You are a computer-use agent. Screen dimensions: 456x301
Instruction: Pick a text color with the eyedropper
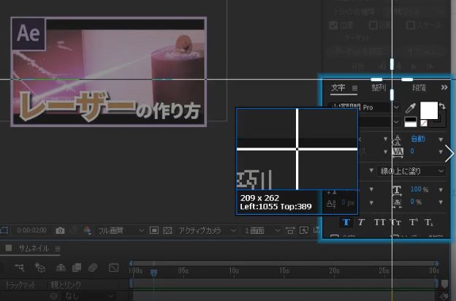pyautogui.click(x=411, y=108)
